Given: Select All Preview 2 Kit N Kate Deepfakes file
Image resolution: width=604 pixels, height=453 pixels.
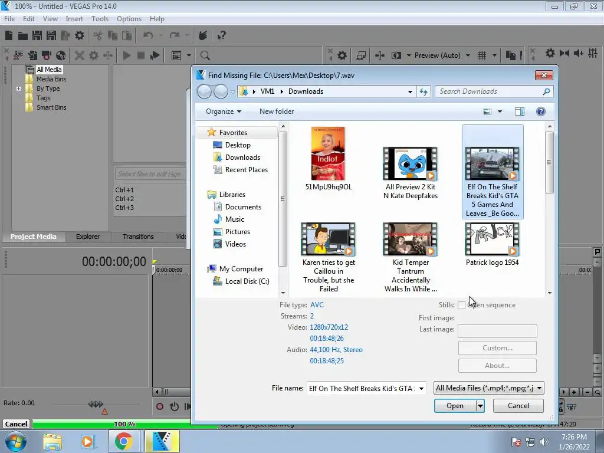Looking at the screenshot, I should point(411,173).
